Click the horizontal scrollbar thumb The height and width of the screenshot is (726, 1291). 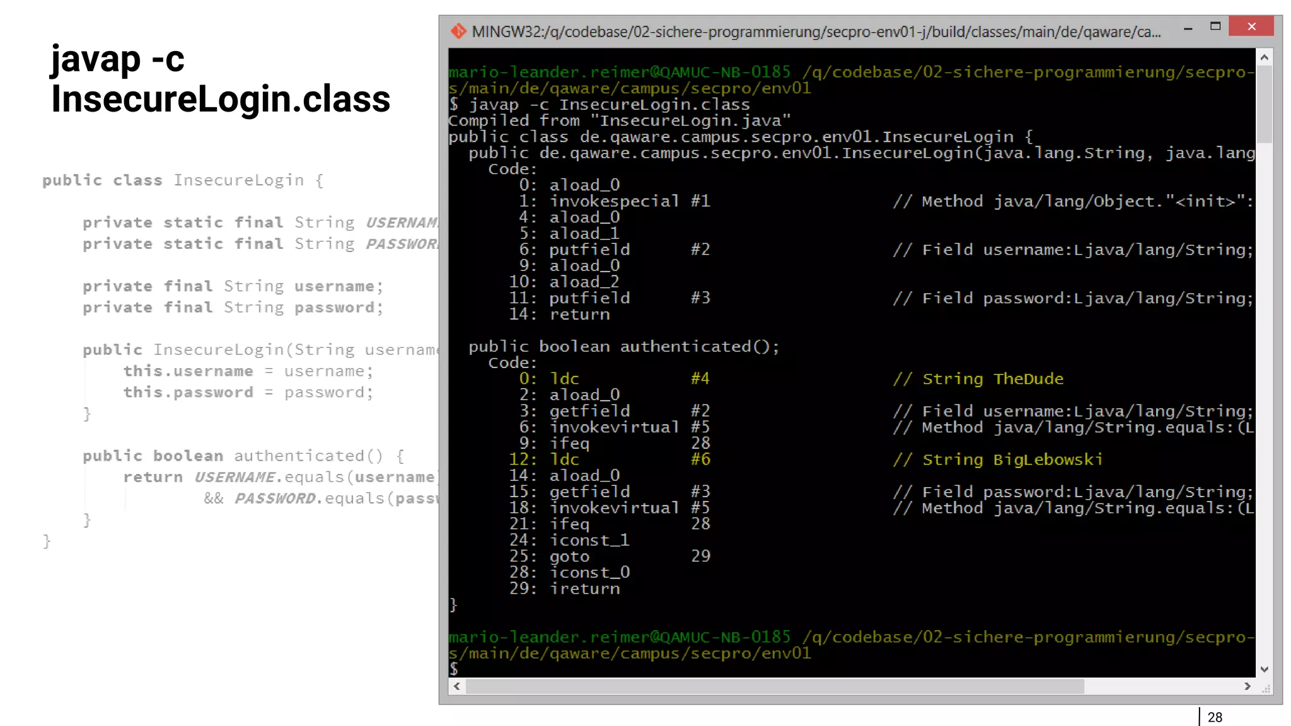click(x=775, y=686)
